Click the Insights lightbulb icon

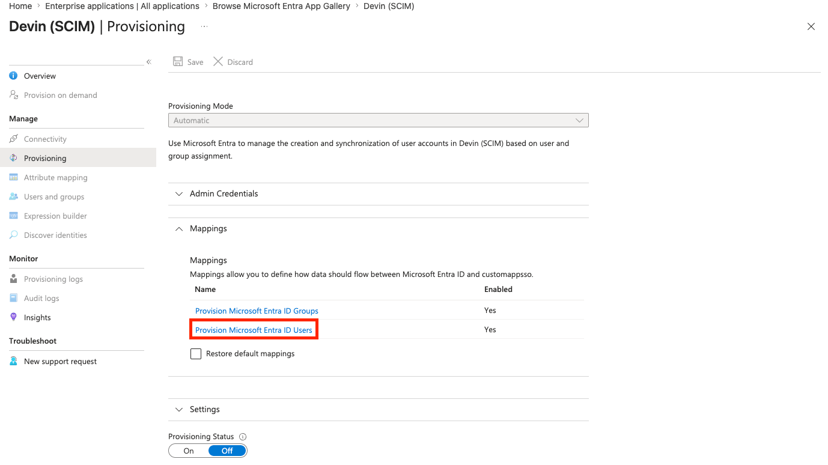14,317
